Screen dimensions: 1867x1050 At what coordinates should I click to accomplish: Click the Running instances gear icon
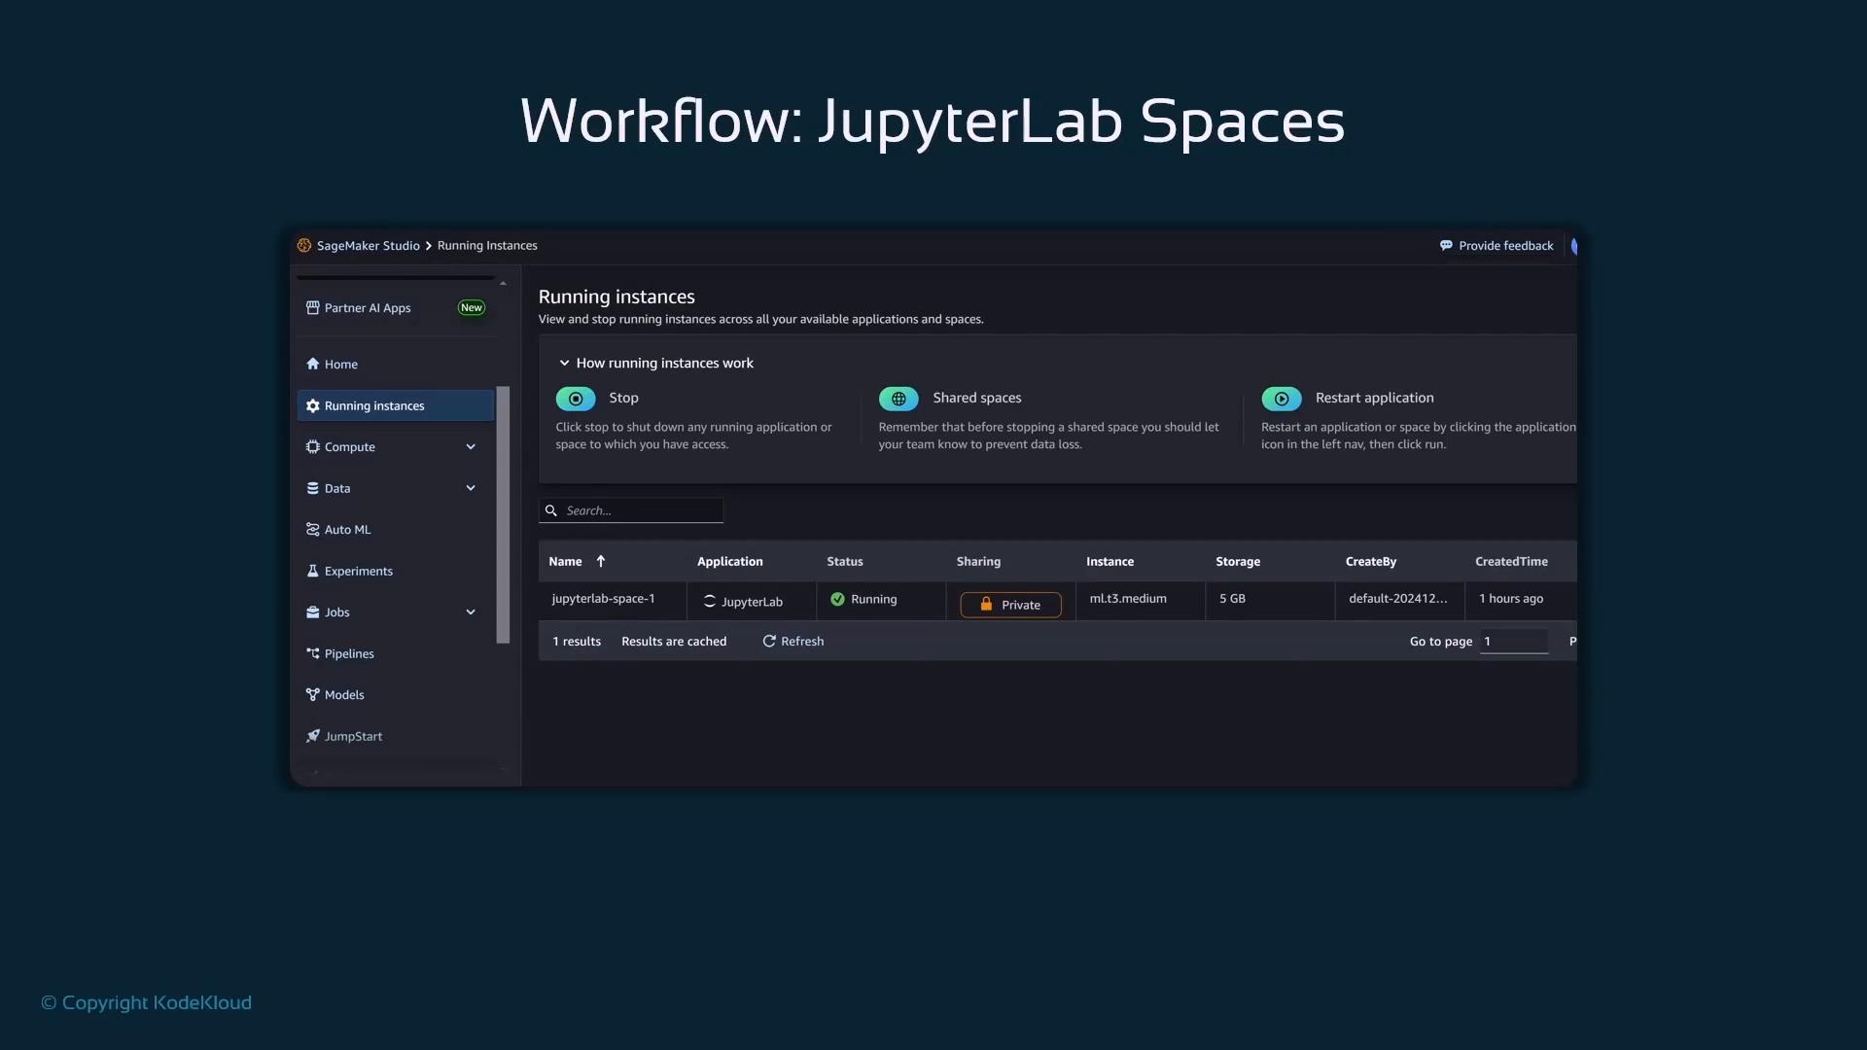click(313, 405)
